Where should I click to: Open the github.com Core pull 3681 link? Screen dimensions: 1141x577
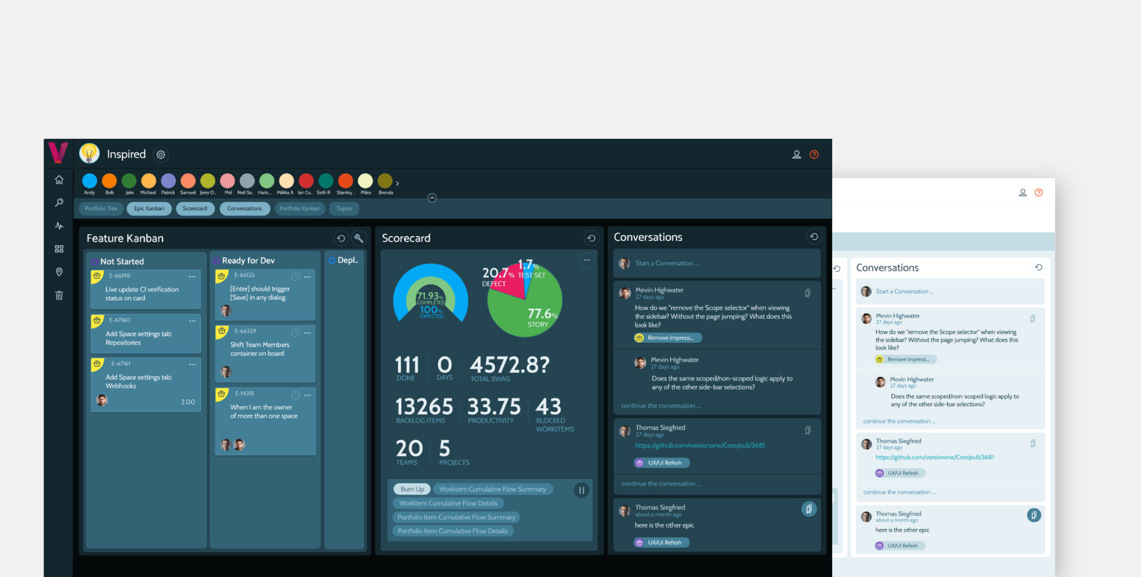[x=700, y=445]
